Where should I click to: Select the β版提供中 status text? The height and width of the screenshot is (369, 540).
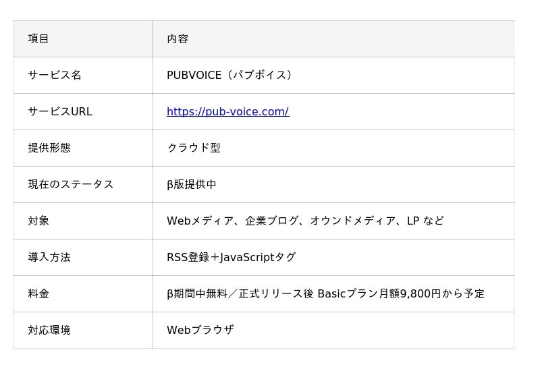point(192,185)
